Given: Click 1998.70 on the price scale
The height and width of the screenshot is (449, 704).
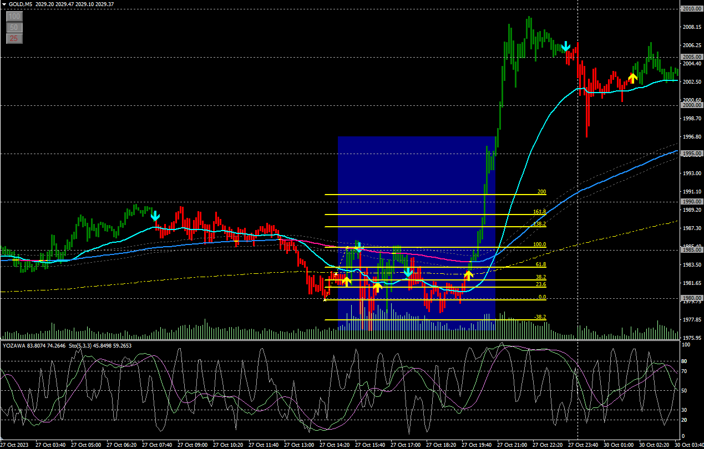Looking at the screenshot, I should click(692, 118).
